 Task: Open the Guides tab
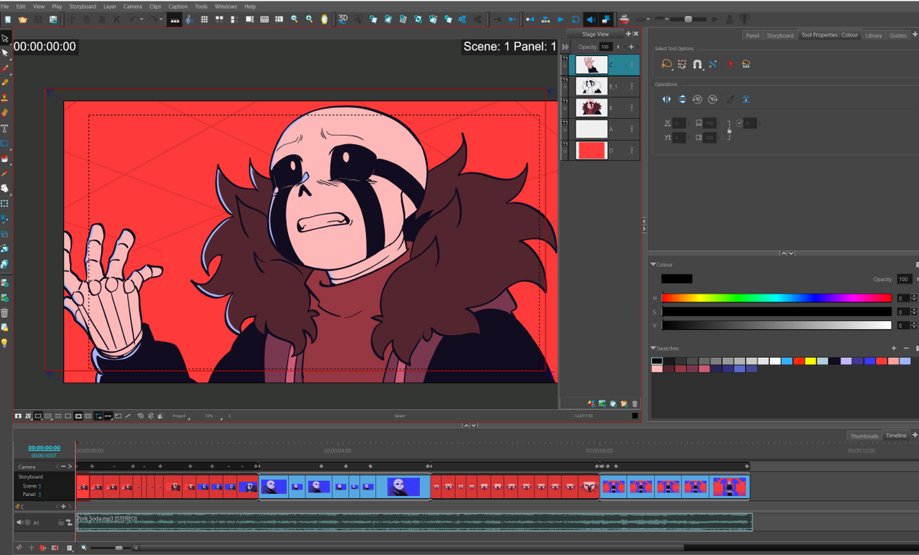(898, 35)
